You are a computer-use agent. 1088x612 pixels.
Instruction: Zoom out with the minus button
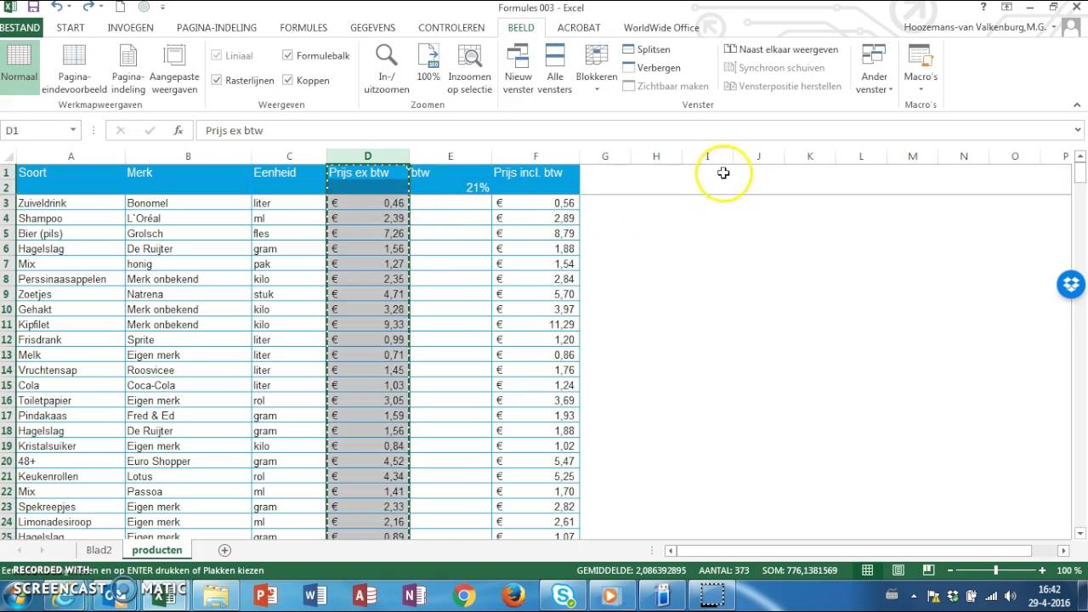coord(949,570)
